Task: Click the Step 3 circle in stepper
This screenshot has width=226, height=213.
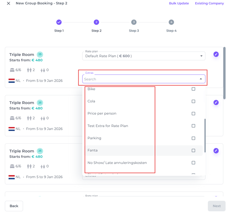Action: pos(134,22)
